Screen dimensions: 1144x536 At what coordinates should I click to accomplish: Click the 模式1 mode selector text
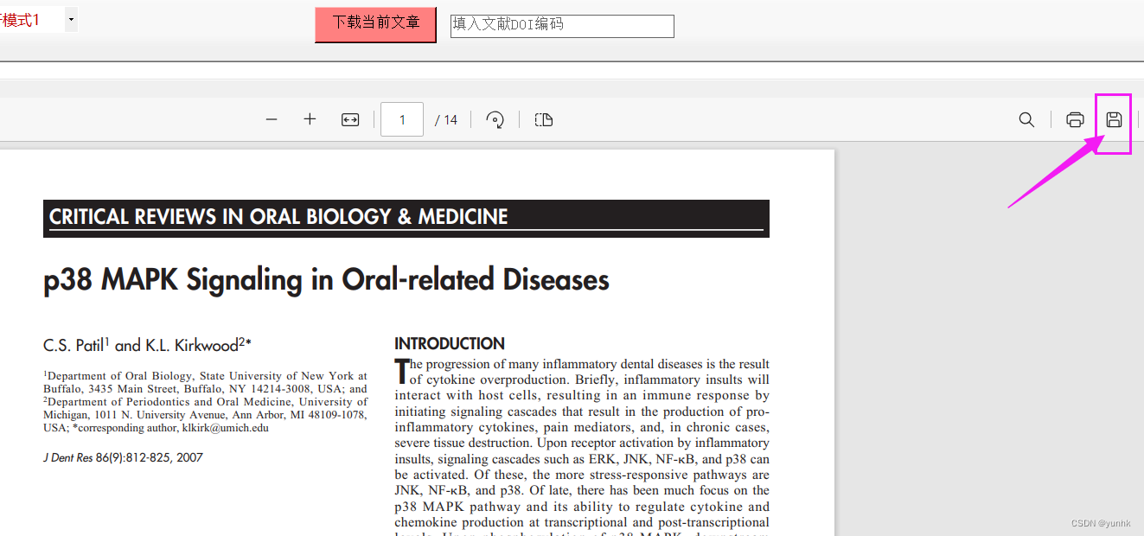coord(20,20)
